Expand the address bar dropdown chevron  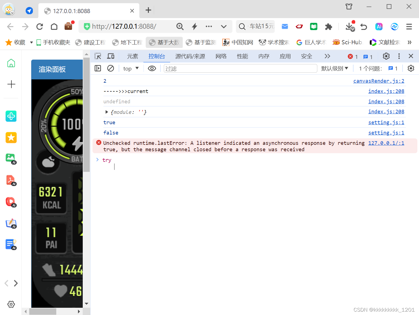[223, 27]
